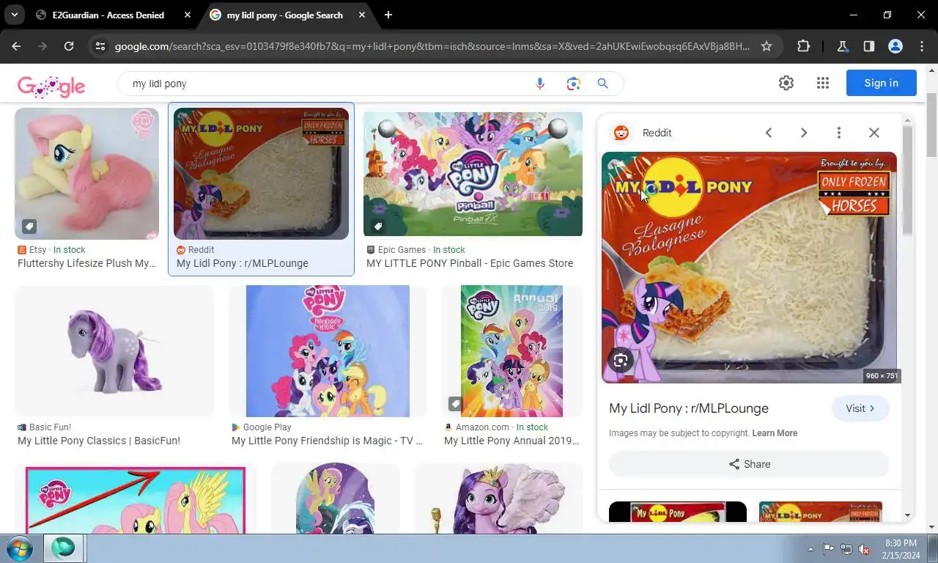Screen dimensions: 938x563
Task: Open the Windows Start button
Action: (x=20, y=548)
